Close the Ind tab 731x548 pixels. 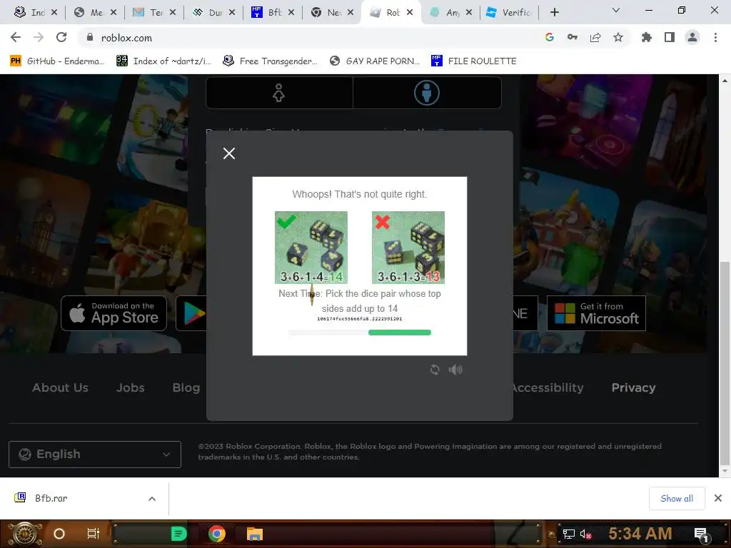click(54, 13)
